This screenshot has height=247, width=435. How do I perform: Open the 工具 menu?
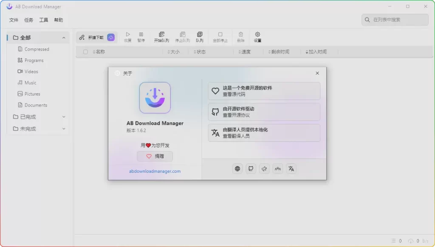tap(44, 20)
